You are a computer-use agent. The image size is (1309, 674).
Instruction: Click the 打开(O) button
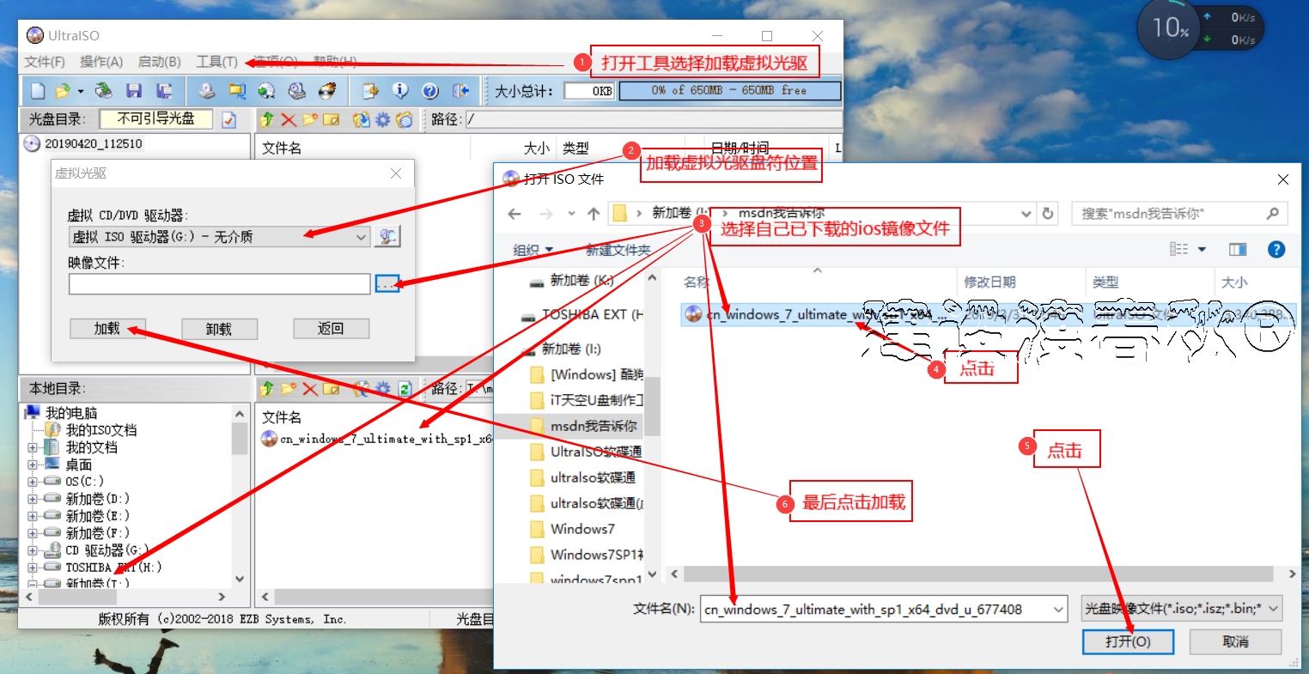point(1128,641)
